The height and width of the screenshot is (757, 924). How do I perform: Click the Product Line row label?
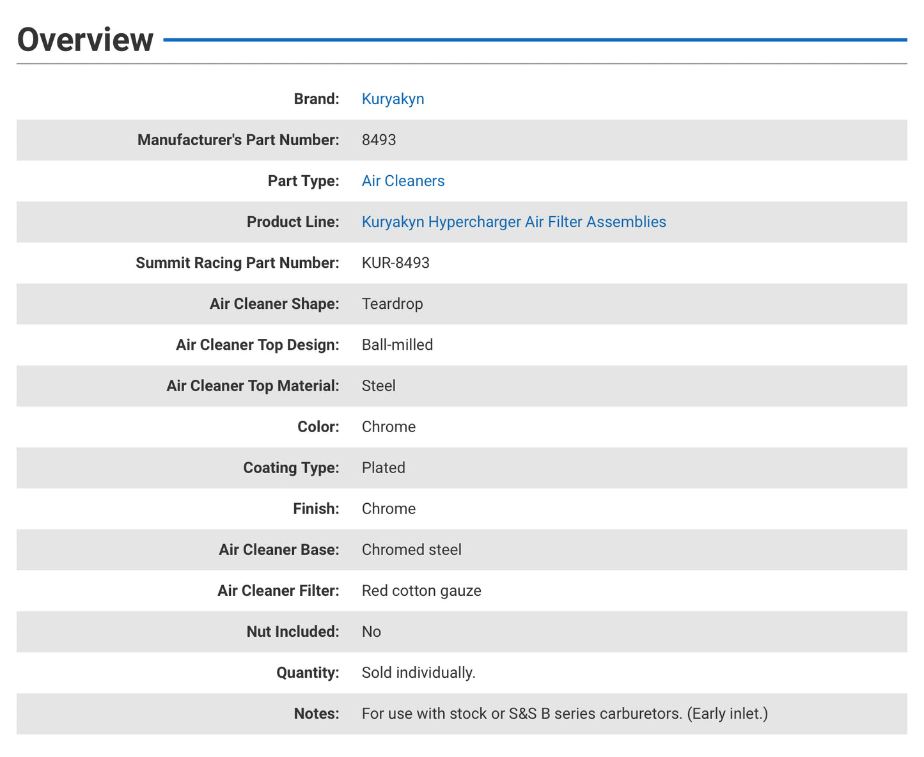click(293, 222)
